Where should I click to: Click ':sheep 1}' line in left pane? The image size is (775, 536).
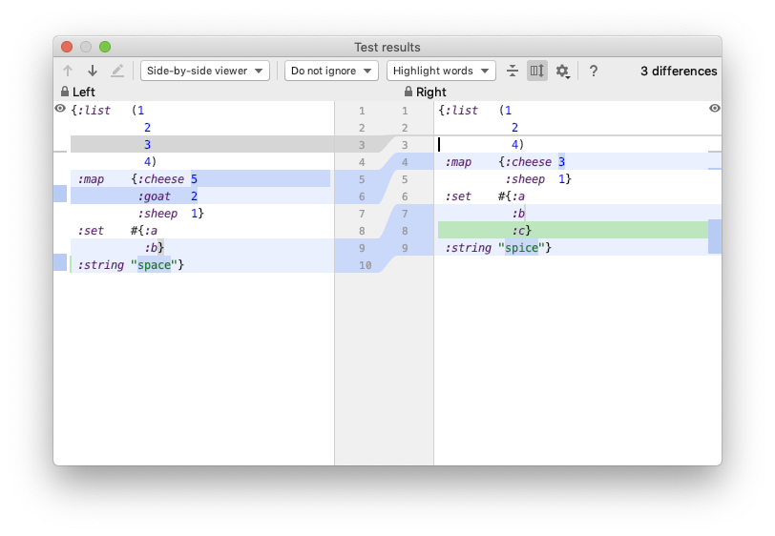tap(171, 214)
